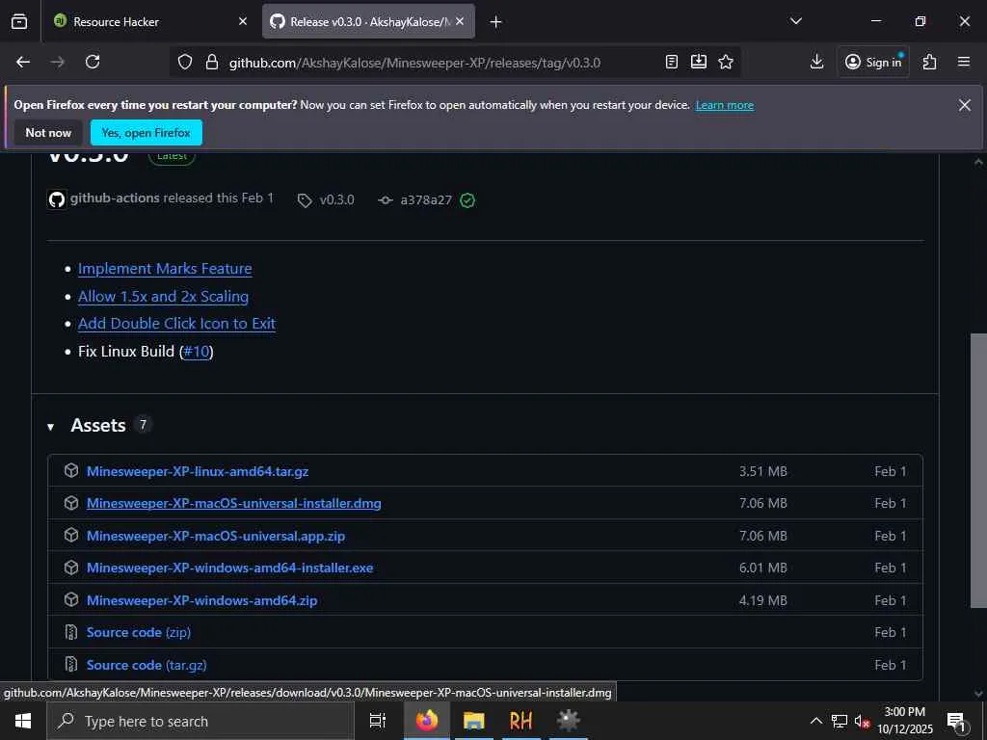The image size is (987, 740).
Task: Dismiss the Firefox startup notification
Action: [964, 105]
